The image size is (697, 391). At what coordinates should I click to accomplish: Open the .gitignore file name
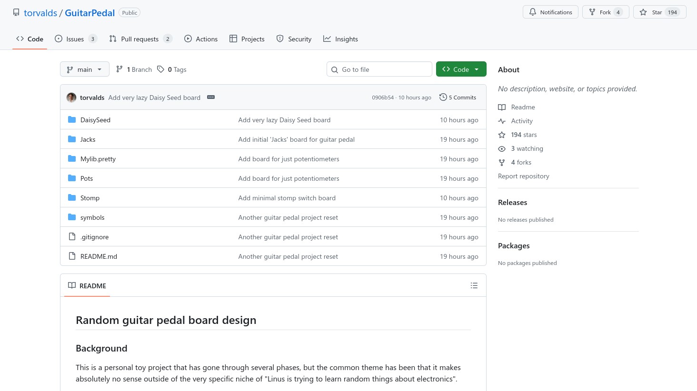[94, 237]
